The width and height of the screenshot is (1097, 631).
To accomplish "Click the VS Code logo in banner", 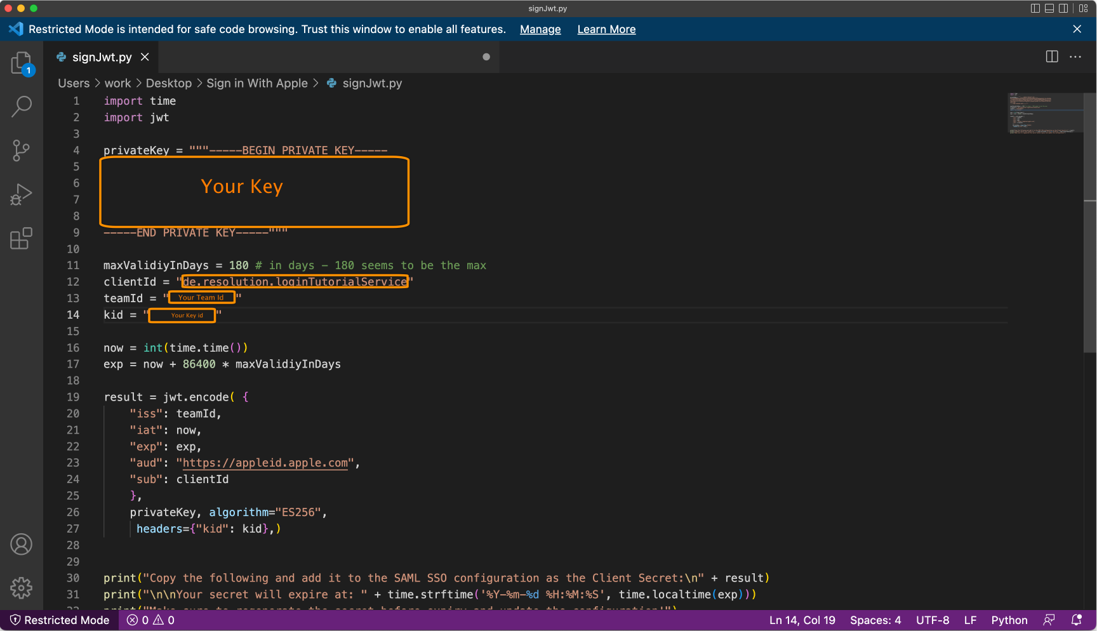I will [x=16, y=29].
